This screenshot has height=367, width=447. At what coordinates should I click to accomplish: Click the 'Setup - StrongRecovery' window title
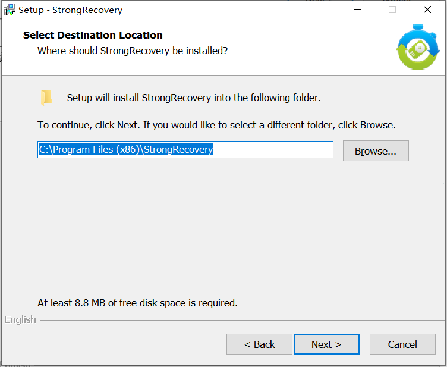pos(70,10)
